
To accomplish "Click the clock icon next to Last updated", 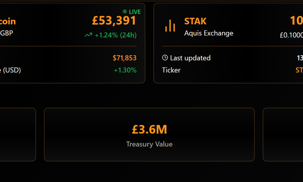I will click(165, 58).
